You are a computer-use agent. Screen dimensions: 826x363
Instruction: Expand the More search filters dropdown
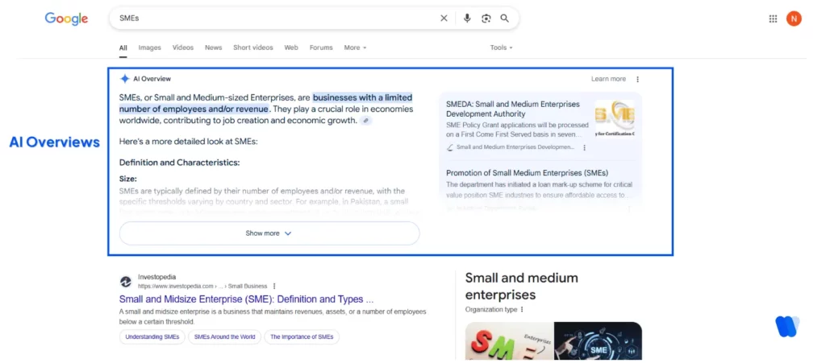click(355, 47)
